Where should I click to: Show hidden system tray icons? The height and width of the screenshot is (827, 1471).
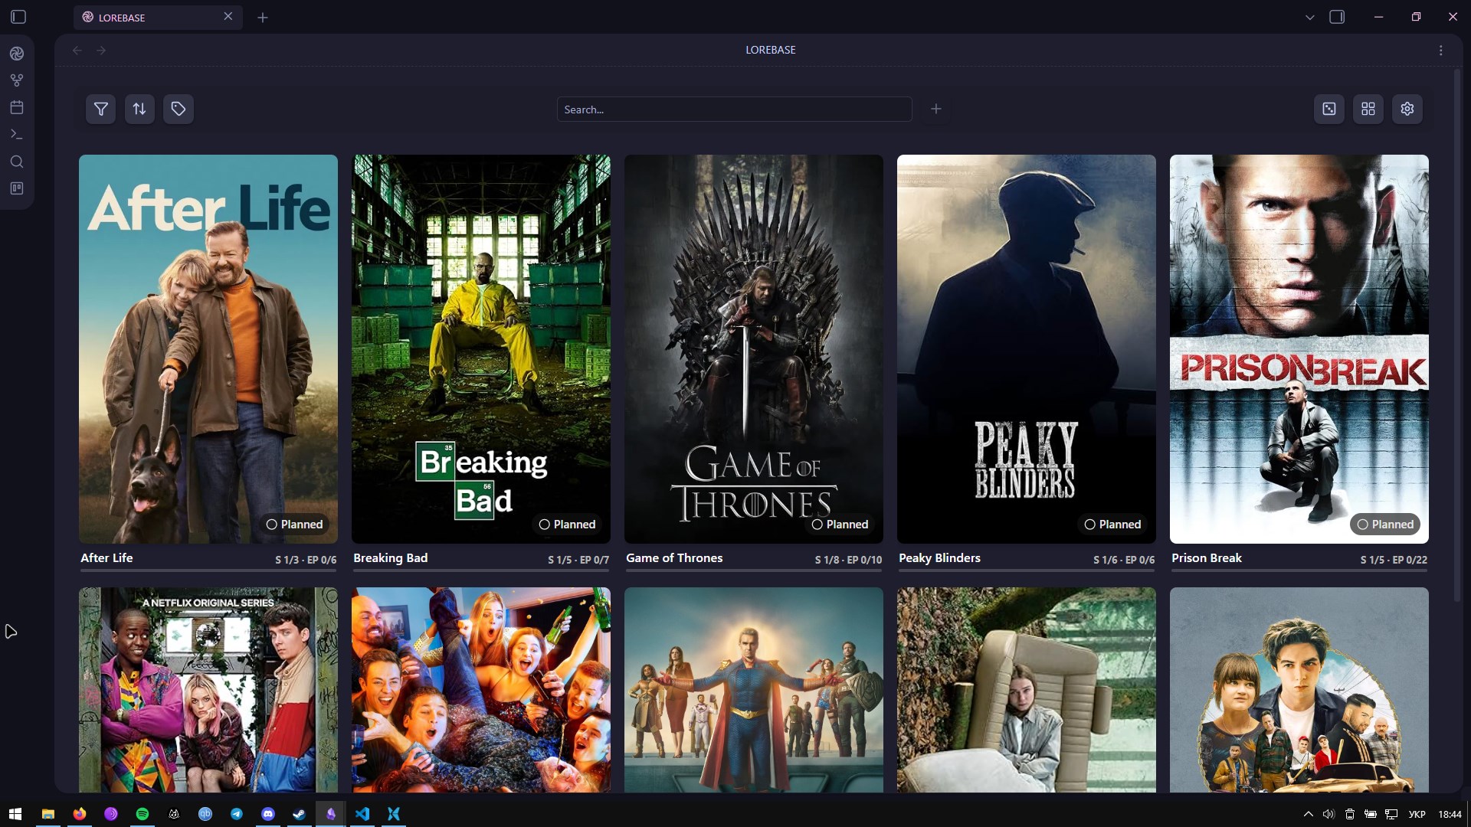point(1309,814)
